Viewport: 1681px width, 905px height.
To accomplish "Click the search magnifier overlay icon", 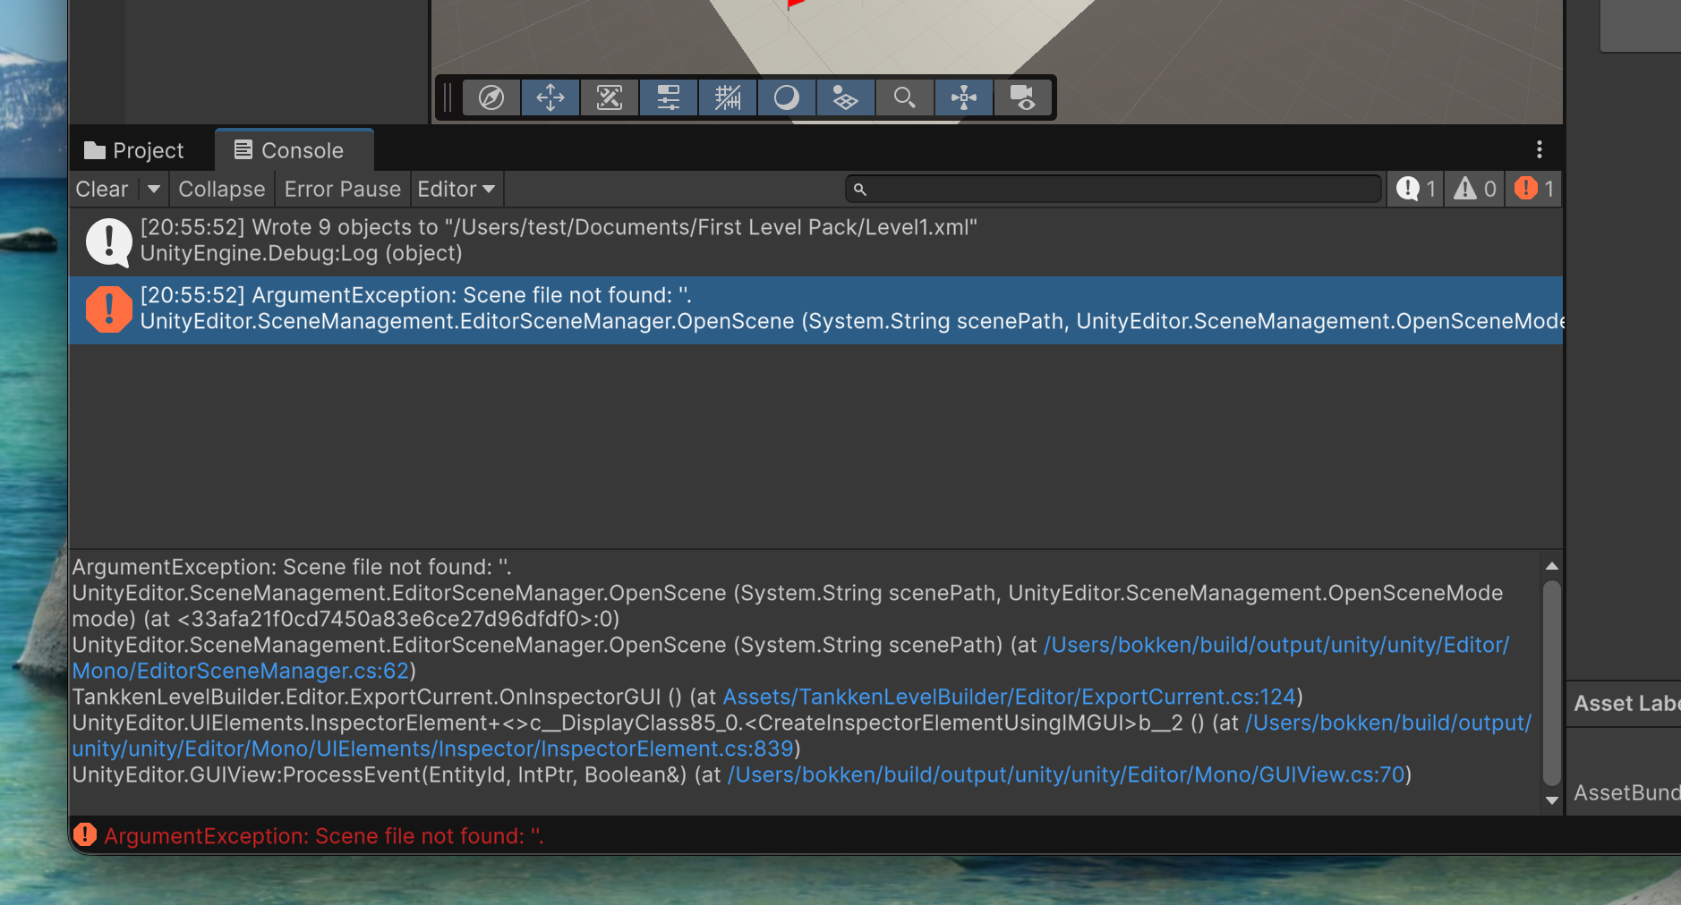I will pyautogui.click(x=904, y=97).
